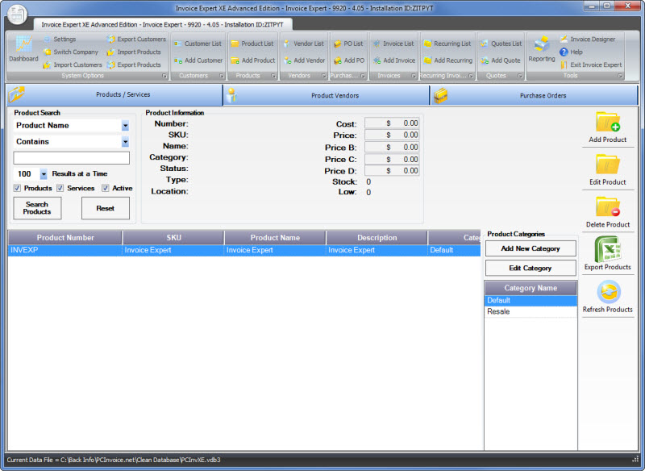Expand the Customers group launcher
This screenshot has width=645, height=471.
point(221,76)
